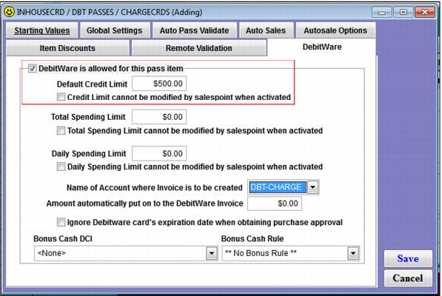442x296 pixels.
Task: Click the Default Credit Limit field showing $500.00
Action: tap(159, 84)
